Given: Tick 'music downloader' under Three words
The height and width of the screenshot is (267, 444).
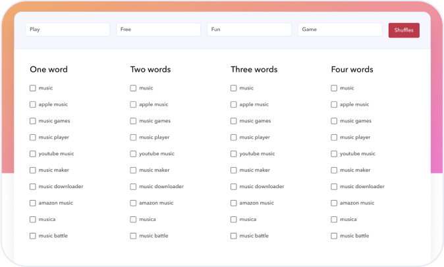Looking at the screenshot, I should pos(234,187).
